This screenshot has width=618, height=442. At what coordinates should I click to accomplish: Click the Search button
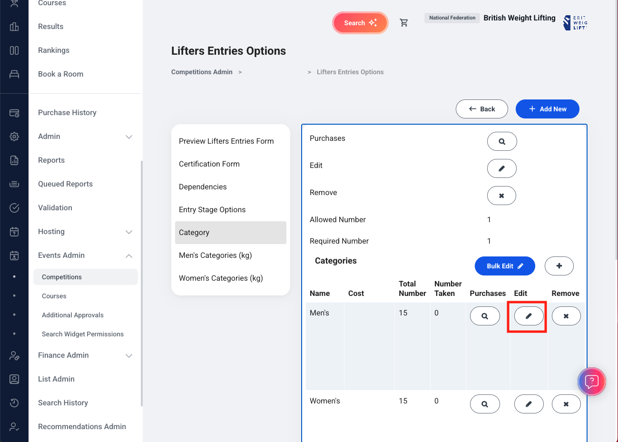[x=360, y=23]
